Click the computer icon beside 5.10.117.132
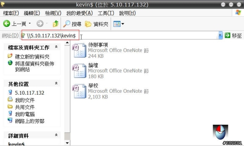 coord(10,92)
